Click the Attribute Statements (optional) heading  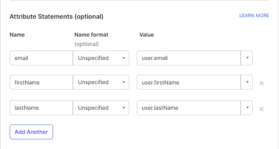(56, 17)
